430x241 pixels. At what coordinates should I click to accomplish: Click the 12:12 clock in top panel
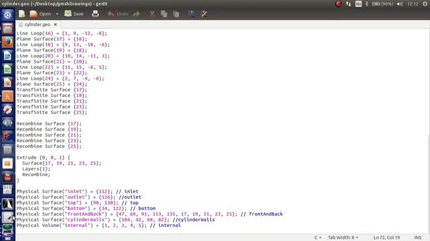tap(413, 4)
